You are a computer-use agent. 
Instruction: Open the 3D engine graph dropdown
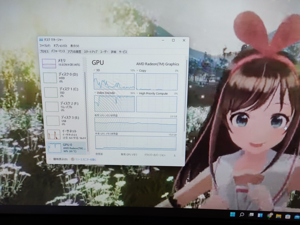pos(94,70)
